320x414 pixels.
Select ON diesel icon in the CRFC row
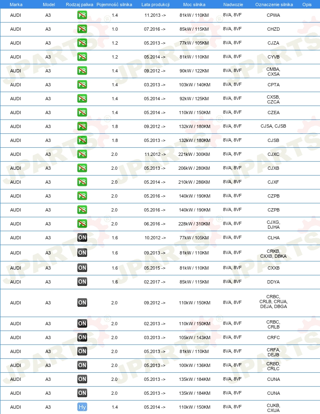(82, 337)
